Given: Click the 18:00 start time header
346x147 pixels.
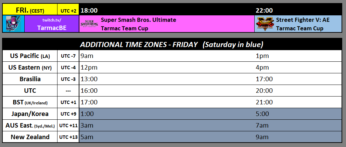Looking at the screenshot, I should pyautogui.click(x=89, y=10).
